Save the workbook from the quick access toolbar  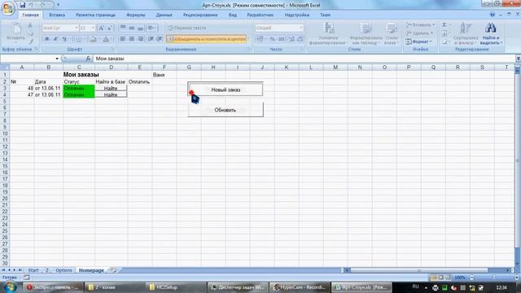click(x=22, y=5)
